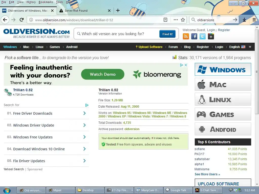This screenshot has width=259, height=194.
Task: Click the browser forward arrow
Action: (x=13, y=20)
